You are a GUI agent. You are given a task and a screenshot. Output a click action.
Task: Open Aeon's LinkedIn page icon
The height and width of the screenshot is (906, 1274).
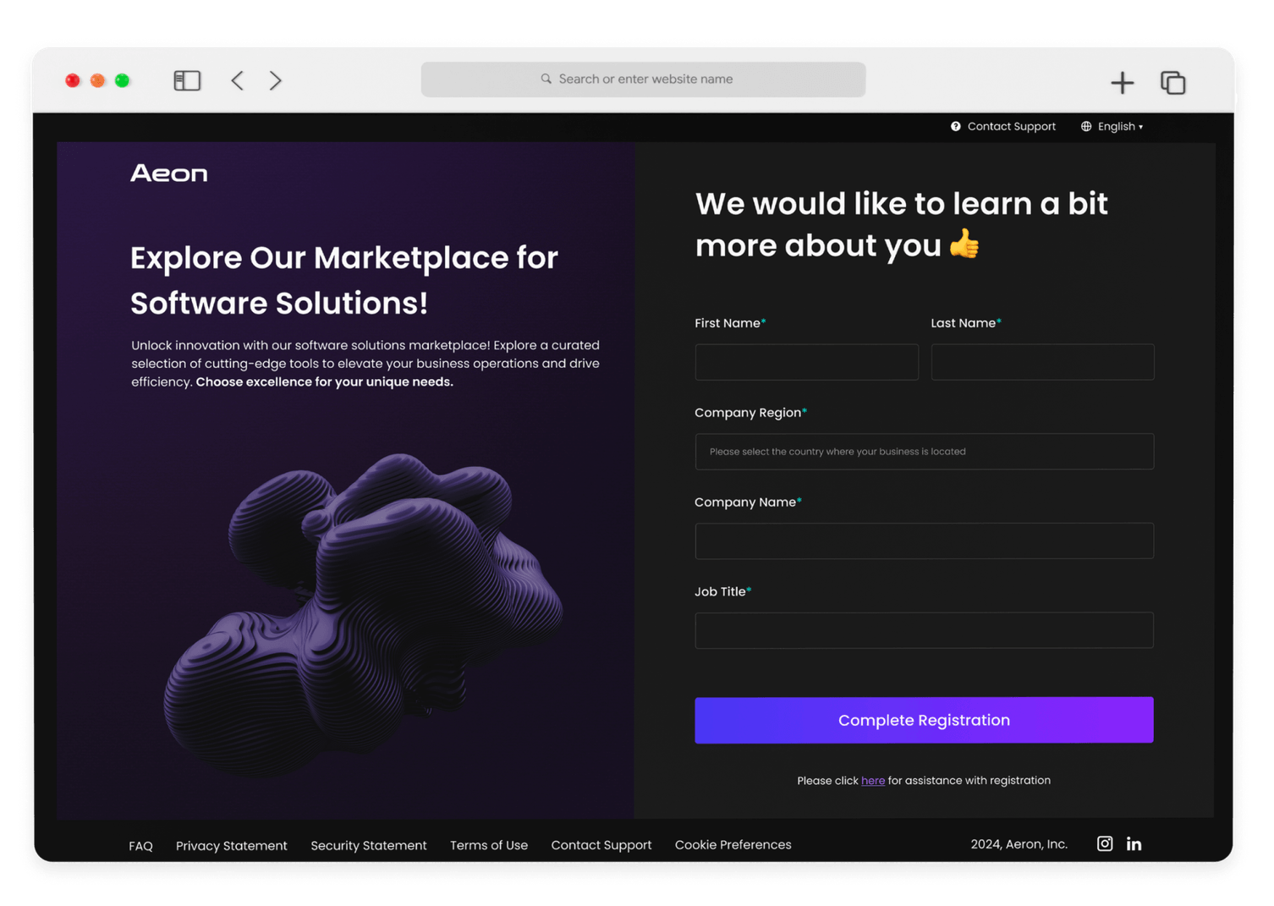point(1134,844)
